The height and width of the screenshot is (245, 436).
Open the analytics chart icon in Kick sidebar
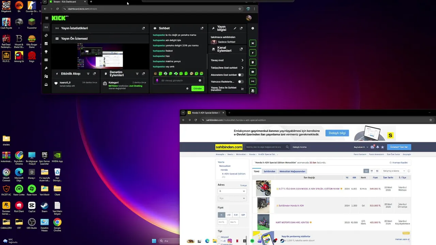46,44
